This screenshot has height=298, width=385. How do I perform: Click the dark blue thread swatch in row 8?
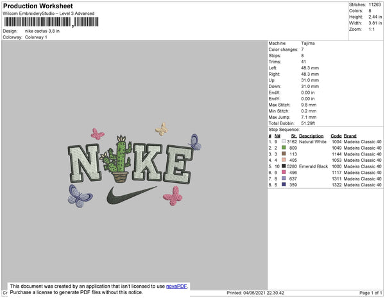click(284, 184)
